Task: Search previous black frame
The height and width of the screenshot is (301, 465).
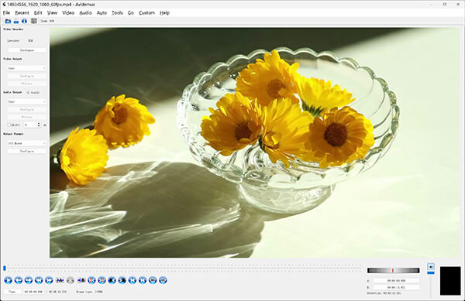Action: (x=112, y=280)
